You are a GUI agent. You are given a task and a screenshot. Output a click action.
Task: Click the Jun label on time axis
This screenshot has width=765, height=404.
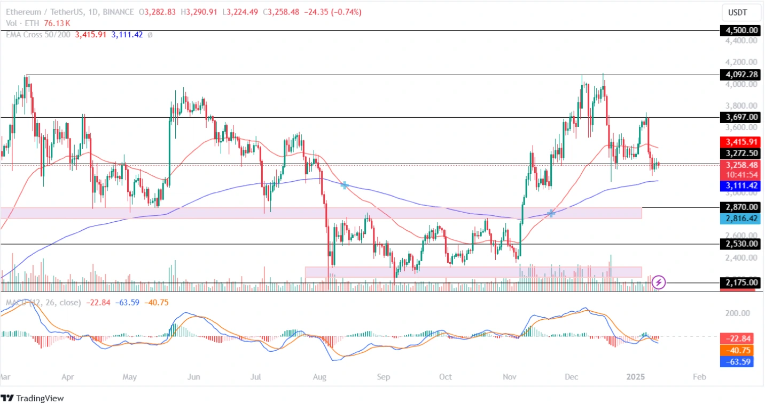pos(194,377)
